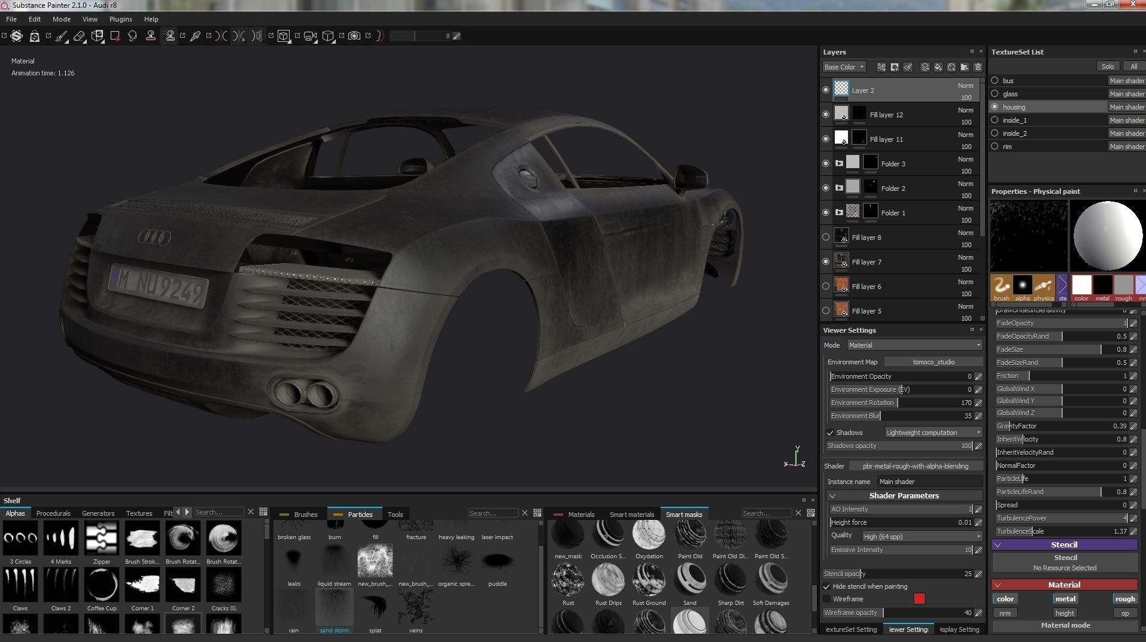Select the Projection tool in toolbar
The width and height of the screenshot is (1146, 642).
tap(97, 36)
